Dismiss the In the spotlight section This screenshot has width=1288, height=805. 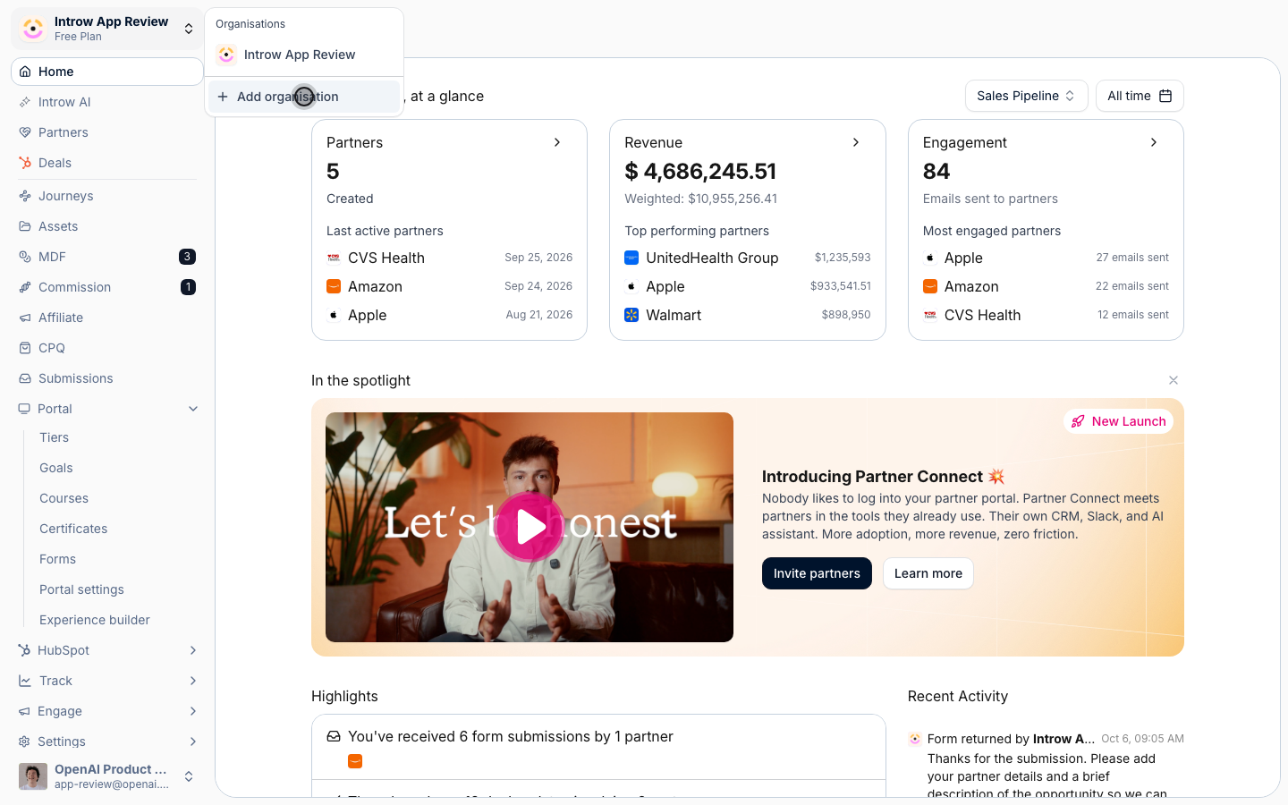click(1174, 380)
